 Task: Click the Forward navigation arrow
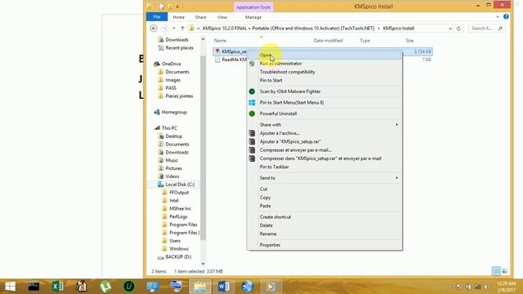point(164,29)
